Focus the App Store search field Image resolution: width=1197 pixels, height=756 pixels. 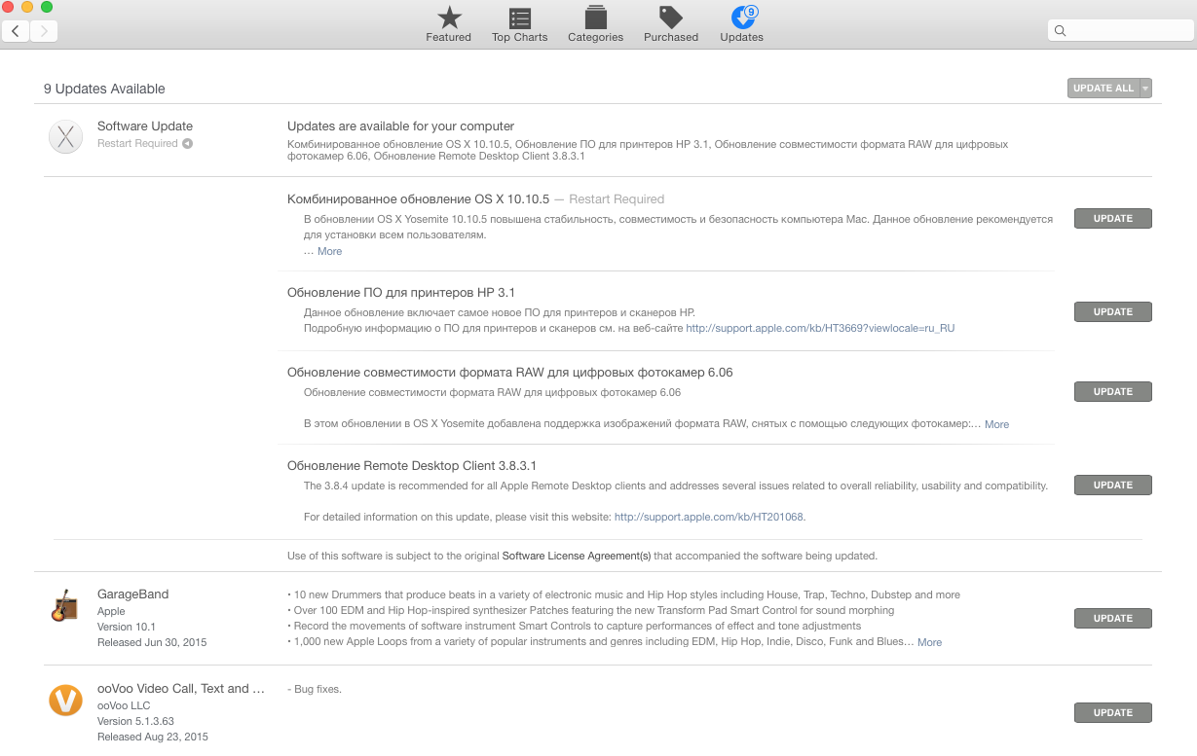pos(1120,31)
